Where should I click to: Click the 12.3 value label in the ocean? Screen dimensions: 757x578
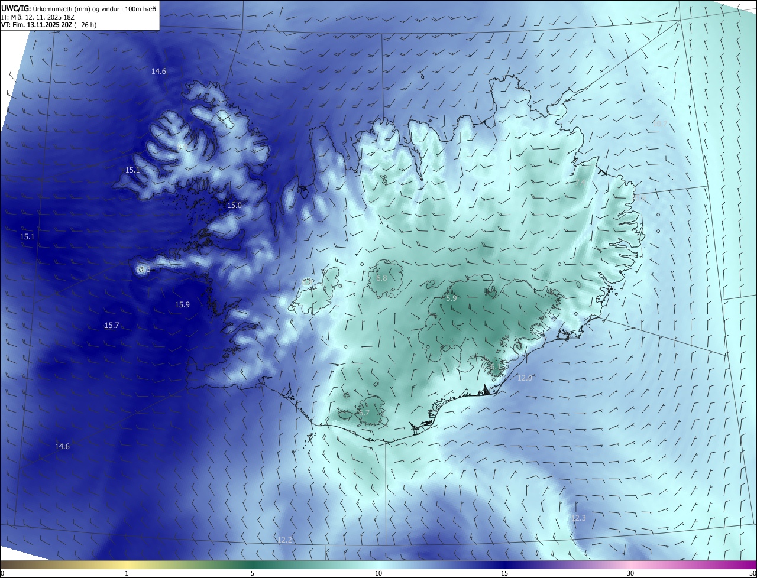coord(578,518)
